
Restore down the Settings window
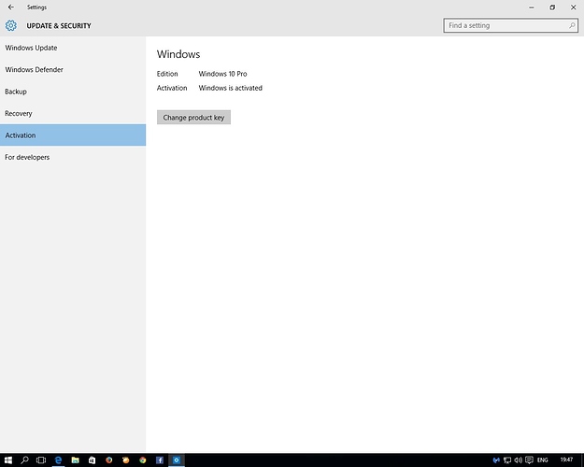(x=552, y=7)
